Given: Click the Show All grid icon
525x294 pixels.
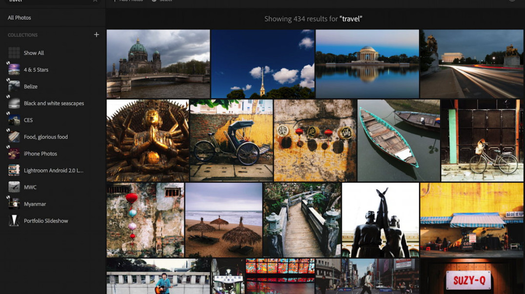Looking at the screenshot, I should [x=14, y=53].
